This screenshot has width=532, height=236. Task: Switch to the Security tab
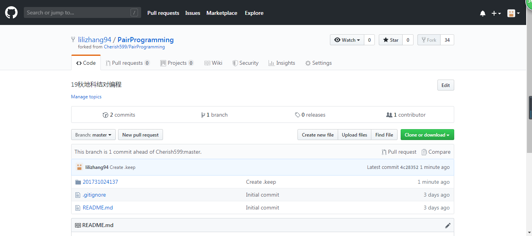coord(245,63)
